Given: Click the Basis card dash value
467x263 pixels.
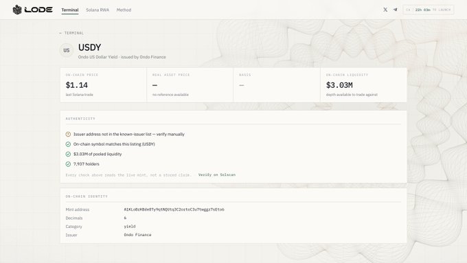Looking at the screenshot, I should [242, 85].
